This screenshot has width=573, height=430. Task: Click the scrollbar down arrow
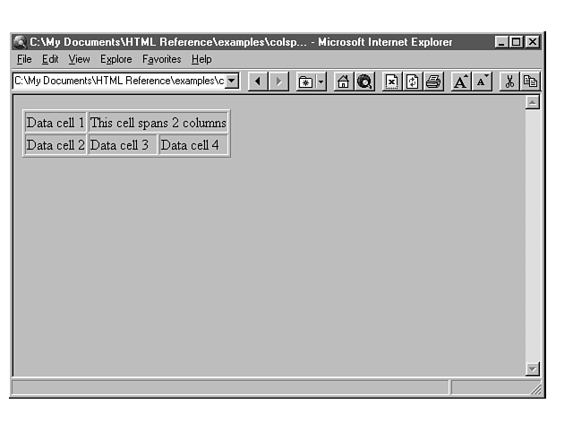click(x=533, y=369)
